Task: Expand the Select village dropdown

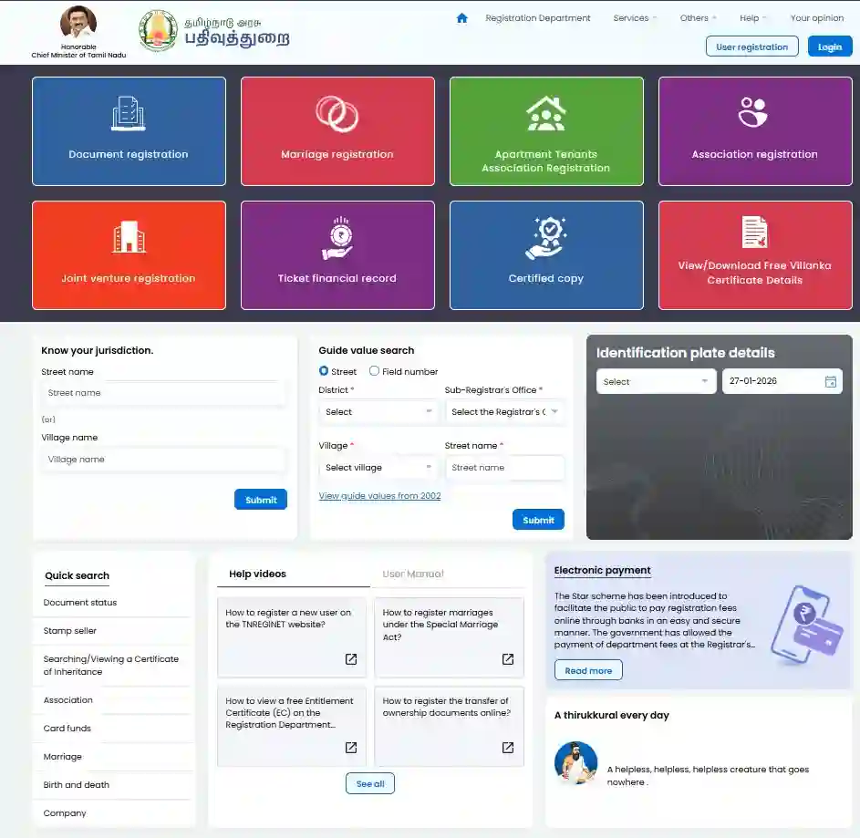Action: [378, 468]
